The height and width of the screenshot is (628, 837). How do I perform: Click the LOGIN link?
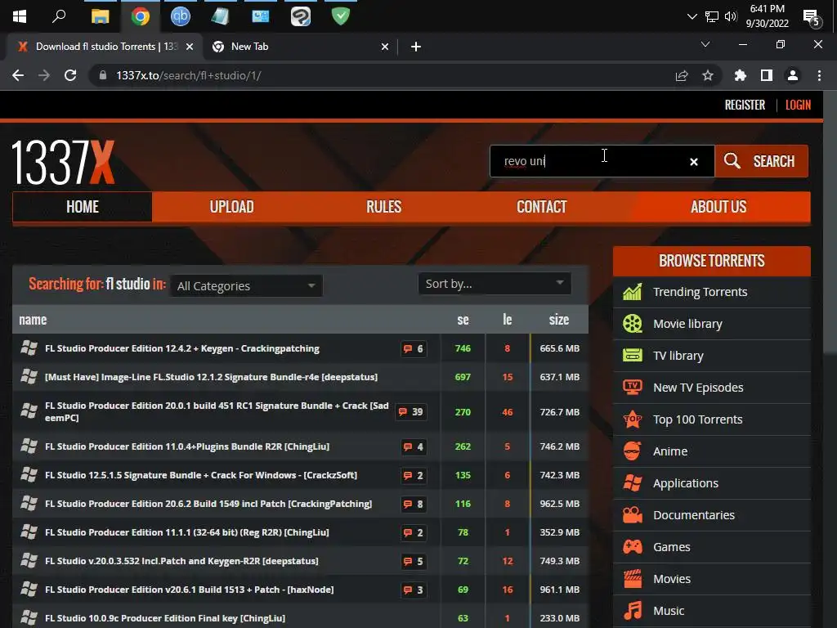tap(798, 105)
